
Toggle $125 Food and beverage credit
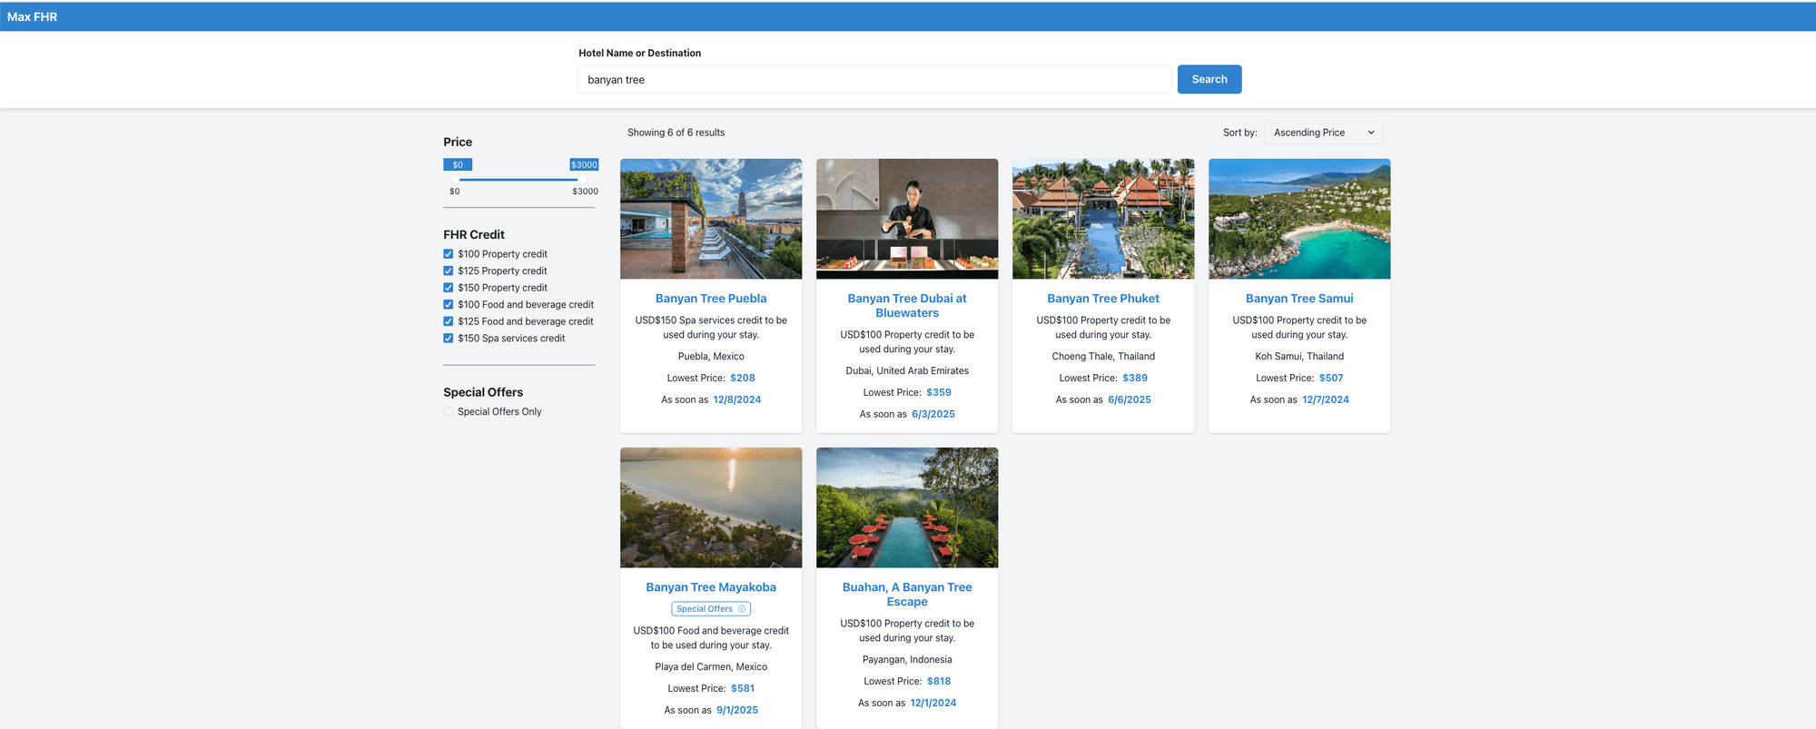point(448,321)
